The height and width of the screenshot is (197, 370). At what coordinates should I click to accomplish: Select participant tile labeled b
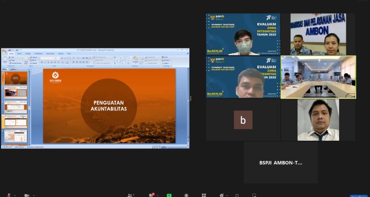pyautogui.click(x=243, y=120)
